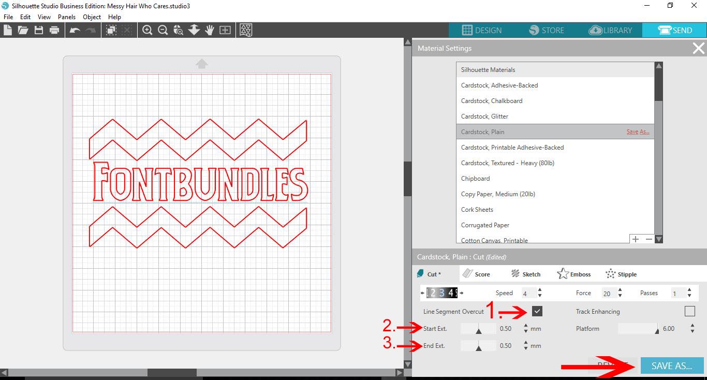The height and width of the screenshot is (380, 707).
Task: Close the Material Settings panel
Action: 698,48
